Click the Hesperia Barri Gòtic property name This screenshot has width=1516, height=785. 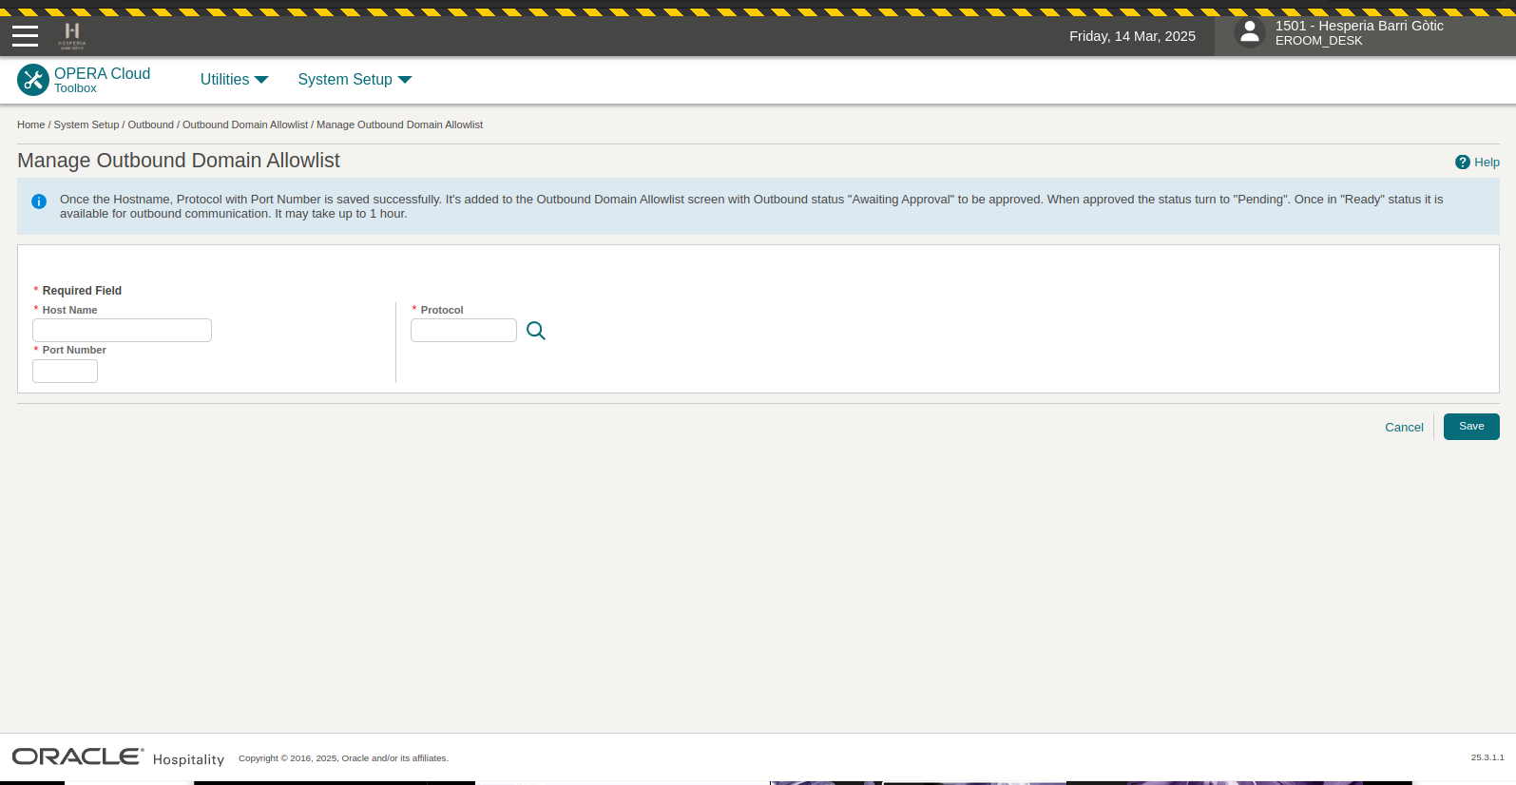(1359, 26)
